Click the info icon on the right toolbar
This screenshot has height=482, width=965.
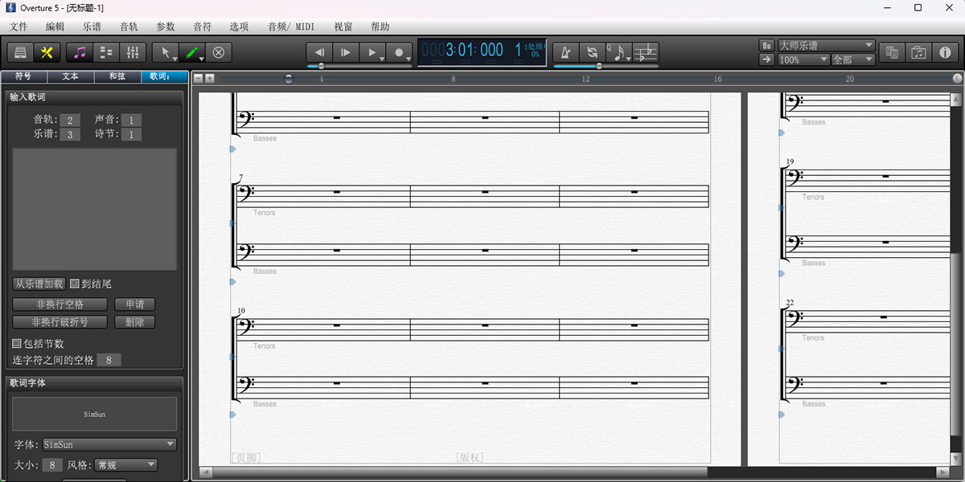[946, 52]
